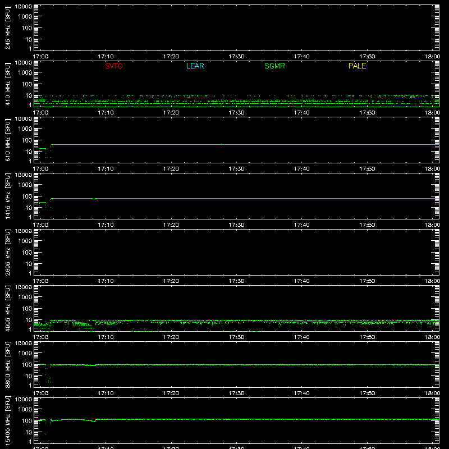Viewport: 449px width, 449px height.
Task: Select the 245 MHz [SFU] axis title
Action: tap(8, 28)
